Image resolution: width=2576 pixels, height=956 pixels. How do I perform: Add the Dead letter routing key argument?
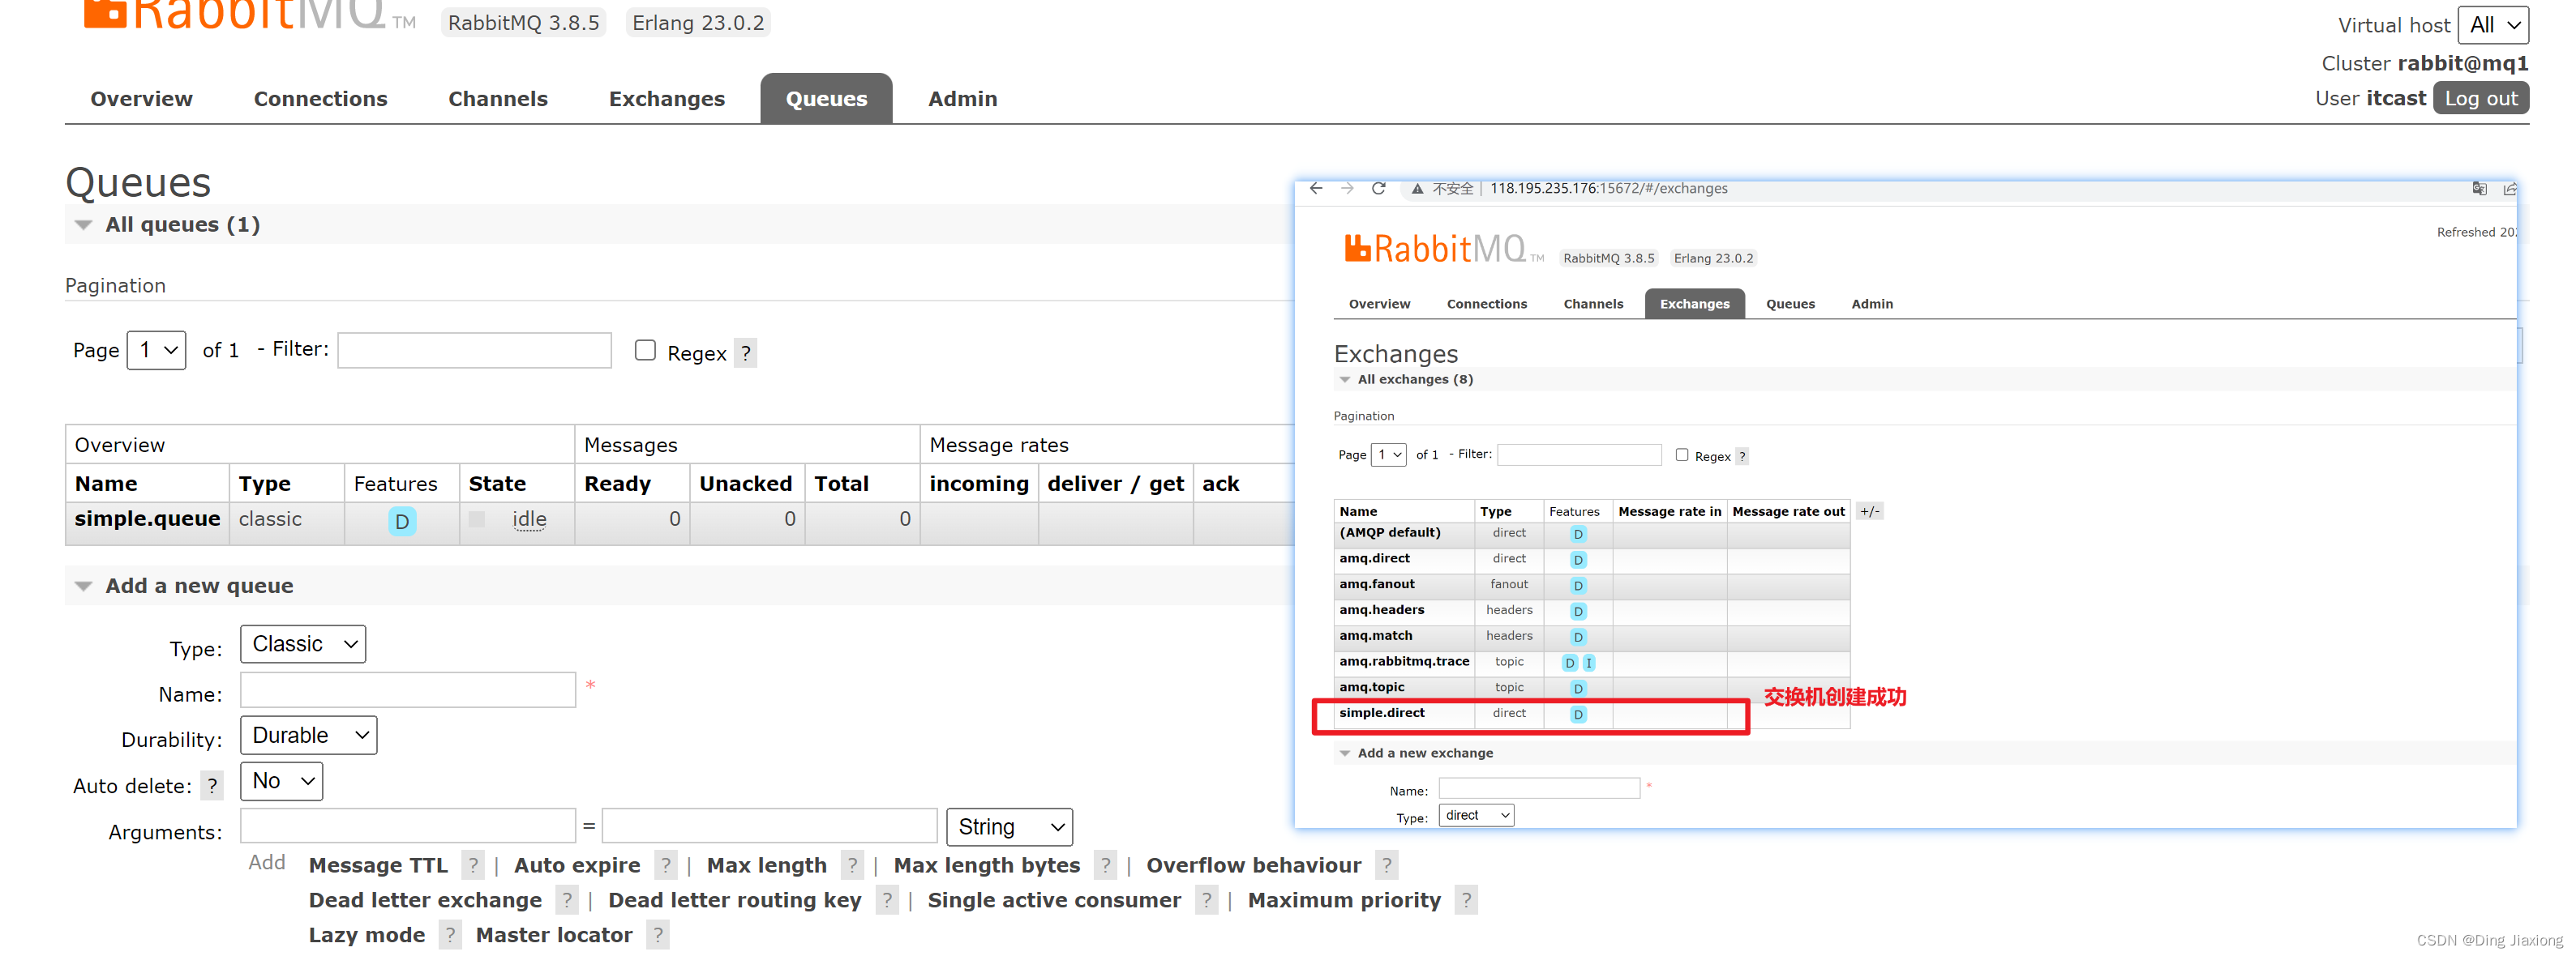tap(735, 900)
